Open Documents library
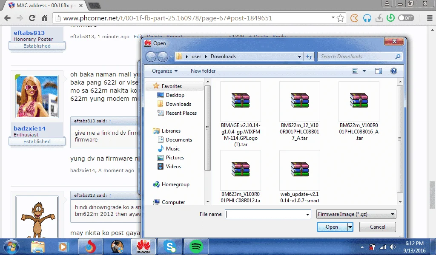The width and height of the screenshot is (436, 255). [179, 140]
